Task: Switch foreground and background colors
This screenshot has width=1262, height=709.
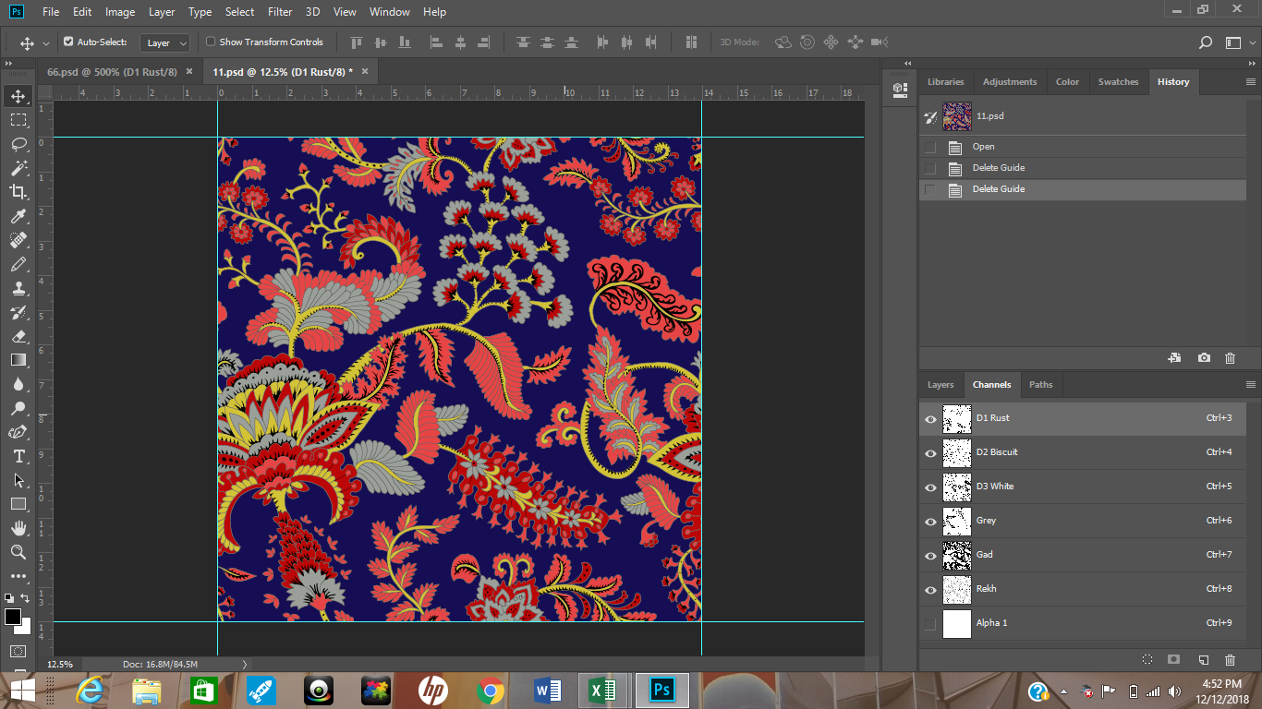Action: [26, 598]
